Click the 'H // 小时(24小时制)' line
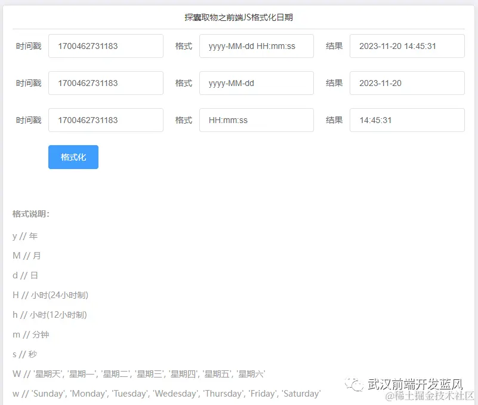 pos(50,295)
